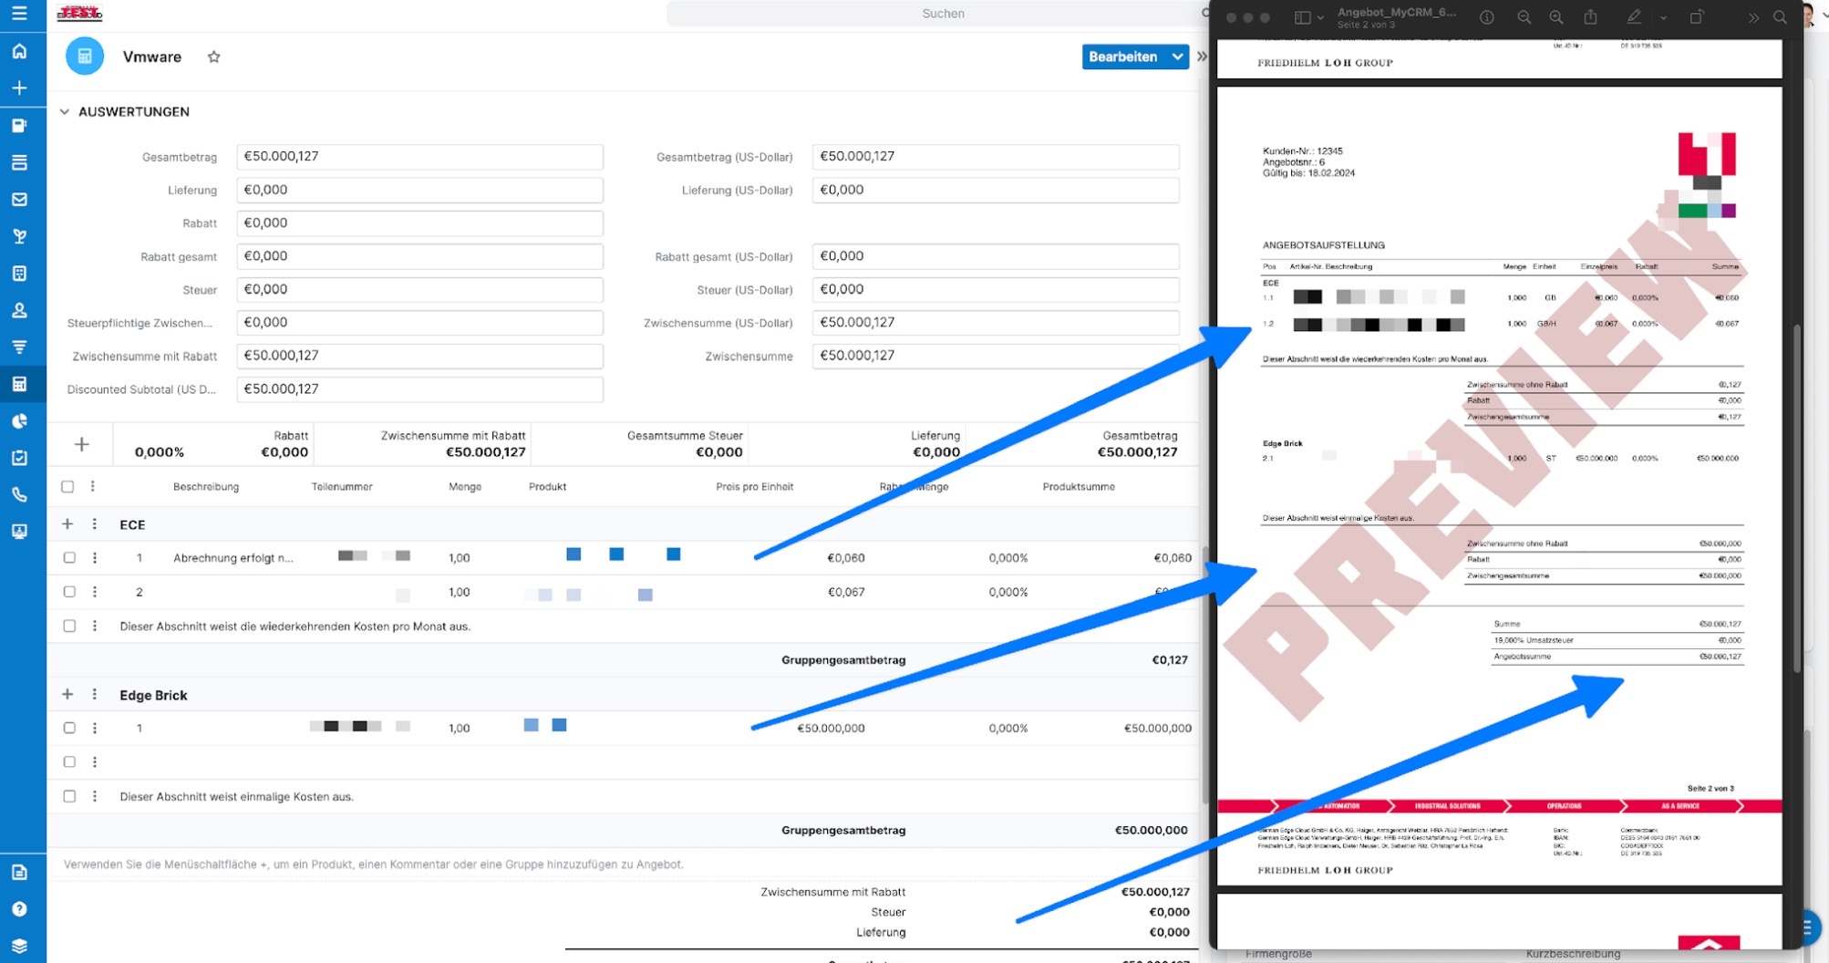
Task: Click the info icon in the PDF toolbar
Action: [x=1486, y=16]
